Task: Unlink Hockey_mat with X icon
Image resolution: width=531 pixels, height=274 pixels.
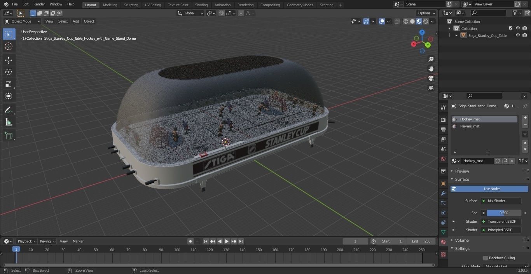Action: [512, 161]
